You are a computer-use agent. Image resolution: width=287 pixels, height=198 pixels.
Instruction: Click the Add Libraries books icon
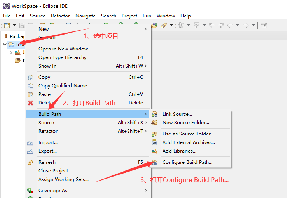(154, 151)
